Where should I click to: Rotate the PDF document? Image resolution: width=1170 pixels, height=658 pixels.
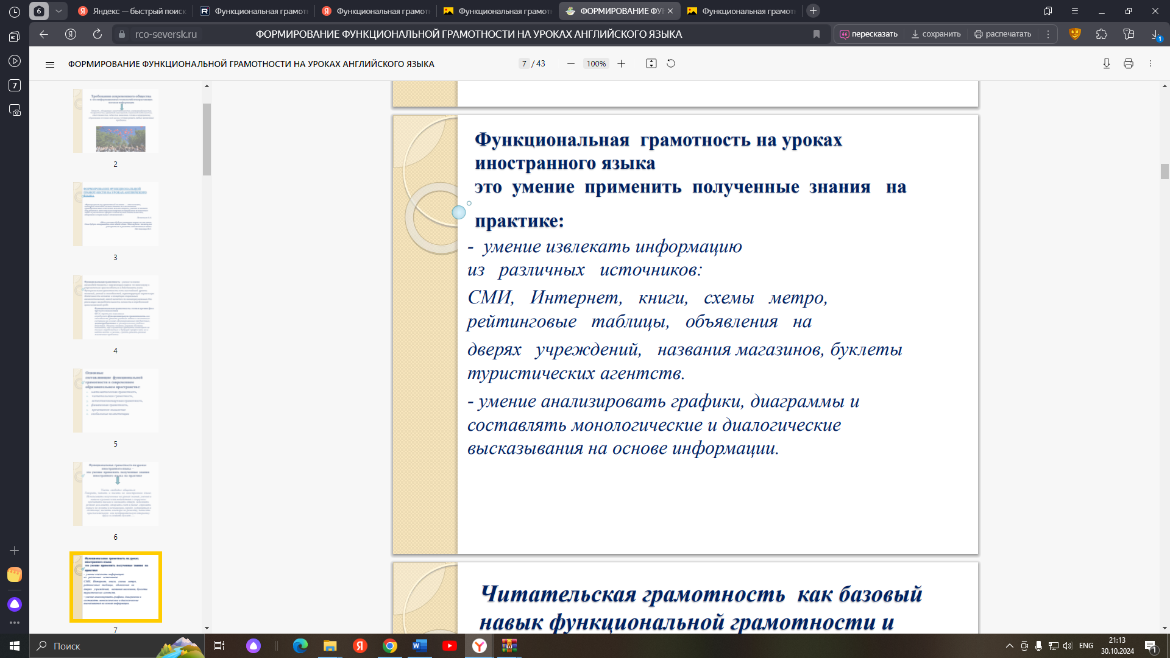tap(671, 64)
